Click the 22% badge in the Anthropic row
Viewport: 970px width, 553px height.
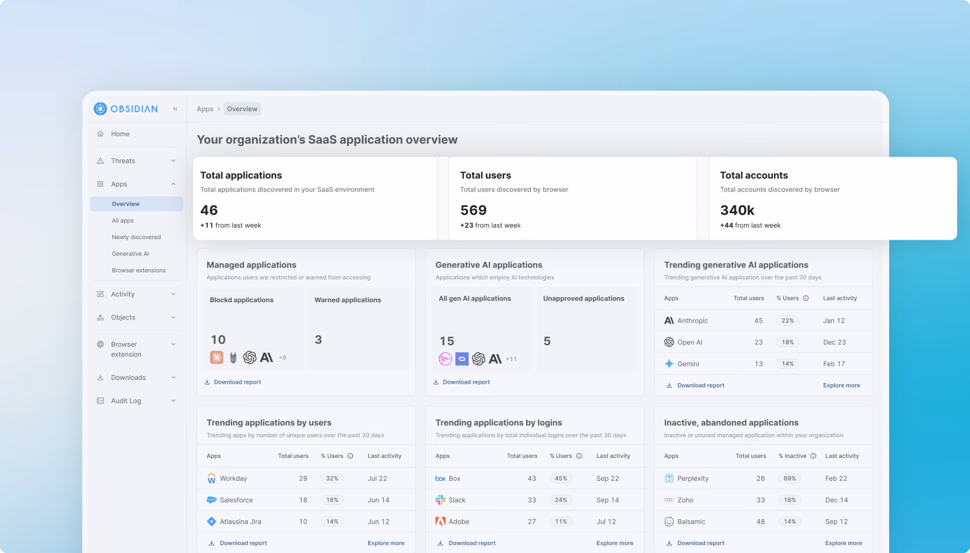point(788,321)
